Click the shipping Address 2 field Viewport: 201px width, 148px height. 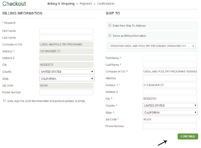170,92
